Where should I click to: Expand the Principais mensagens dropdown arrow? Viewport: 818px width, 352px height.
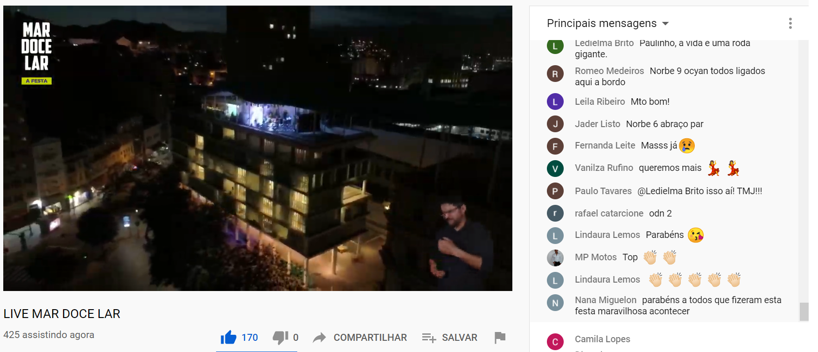click(665, 23)
